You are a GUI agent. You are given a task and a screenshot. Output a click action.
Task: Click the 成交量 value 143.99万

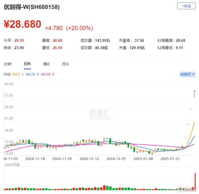[102, 40]
